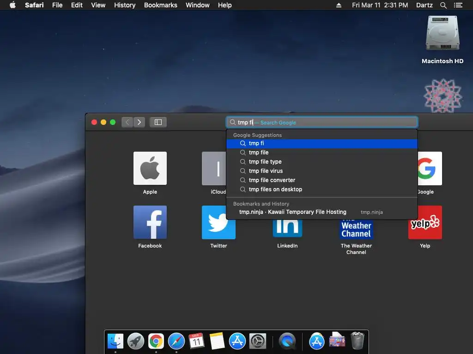Click the Dartz user name in menu bar

point(424,5)
